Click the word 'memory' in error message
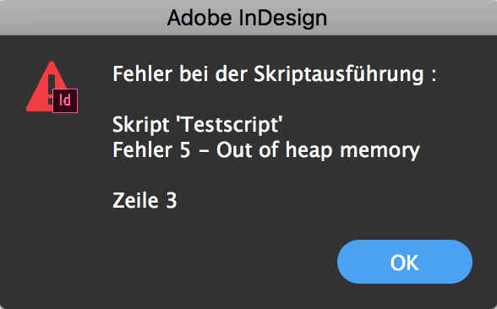Viewport: 497px width, 309px height. point(380,150)
